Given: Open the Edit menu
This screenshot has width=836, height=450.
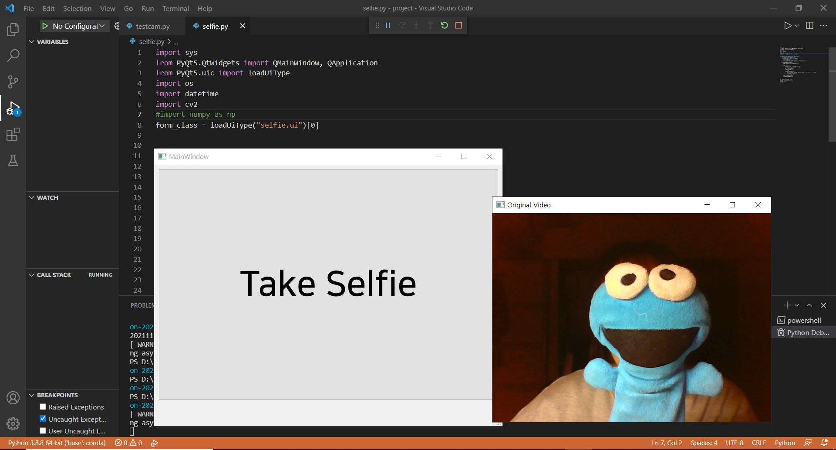Looking at the screenshot, I should click(x=48, y=8).
